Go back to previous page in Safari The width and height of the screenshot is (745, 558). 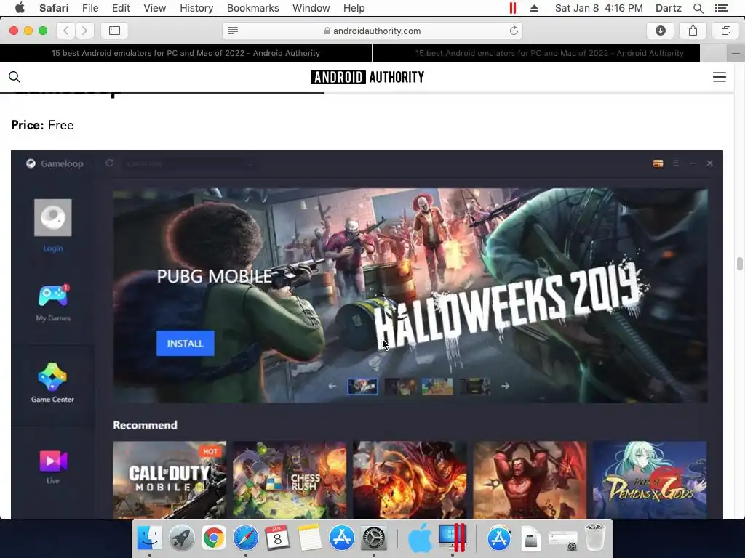click(x=65, y=31)
